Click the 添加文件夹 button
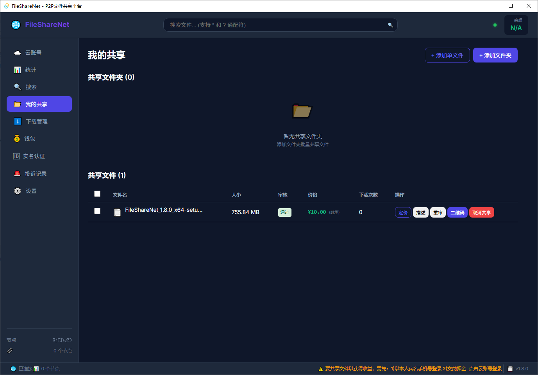Screen dimensions: 538x375 495,55
